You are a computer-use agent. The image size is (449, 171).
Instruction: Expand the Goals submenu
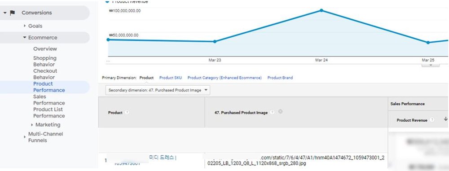pyautogui.click(x=25, y=26)
